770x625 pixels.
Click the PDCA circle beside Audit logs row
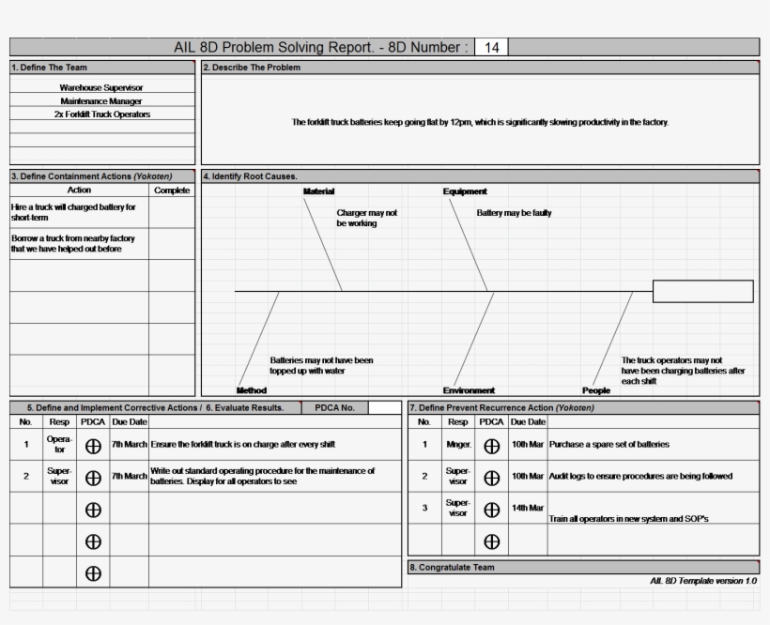coord(491,478)
